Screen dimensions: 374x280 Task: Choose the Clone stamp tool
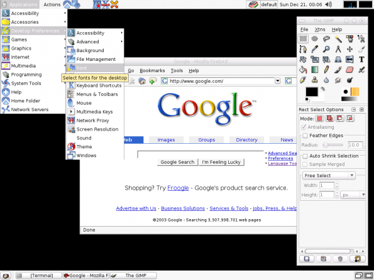click(315, 80)
